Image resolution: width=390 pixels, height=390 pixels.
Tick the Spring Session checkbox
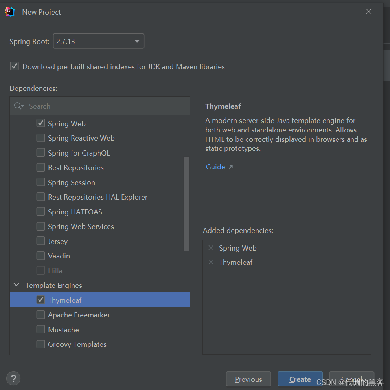(x=40, y=182)
